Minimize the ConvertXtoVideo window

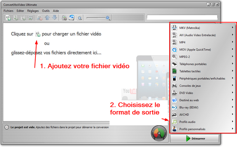(x=208, y=5)
